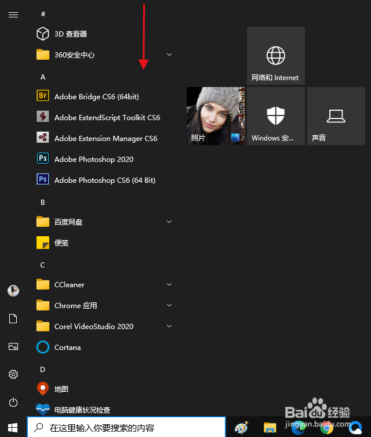This screenshot has width=371, height=437.
Task: Select the Cortana label
Action: (x=68, y=348)
